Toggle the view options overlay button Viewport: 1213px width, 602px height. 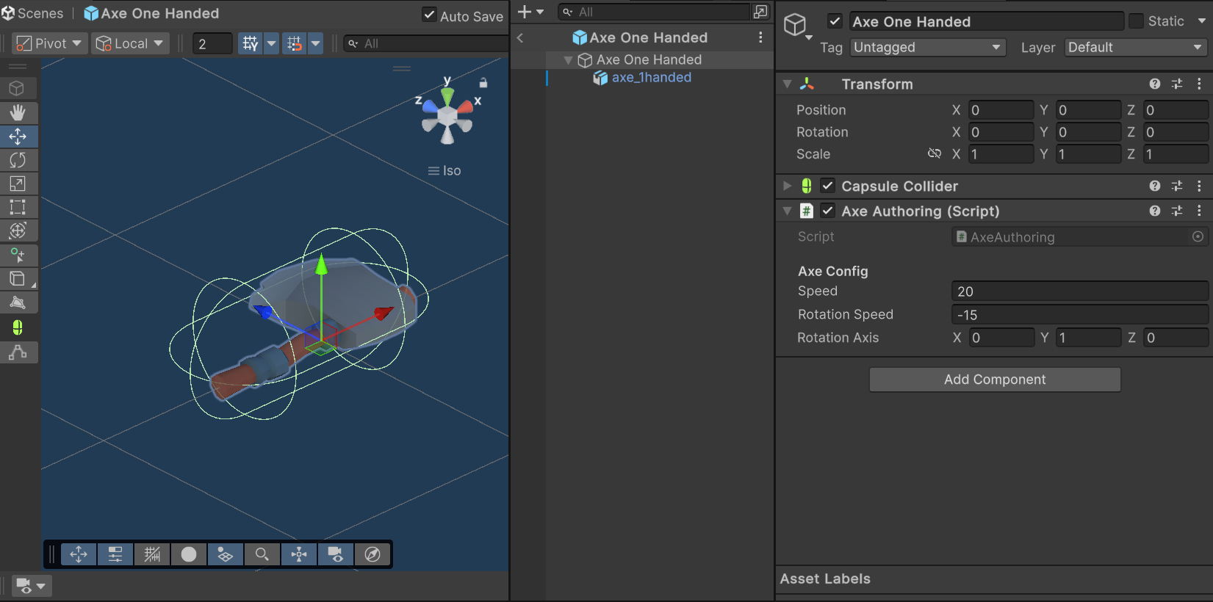point(226,554)
